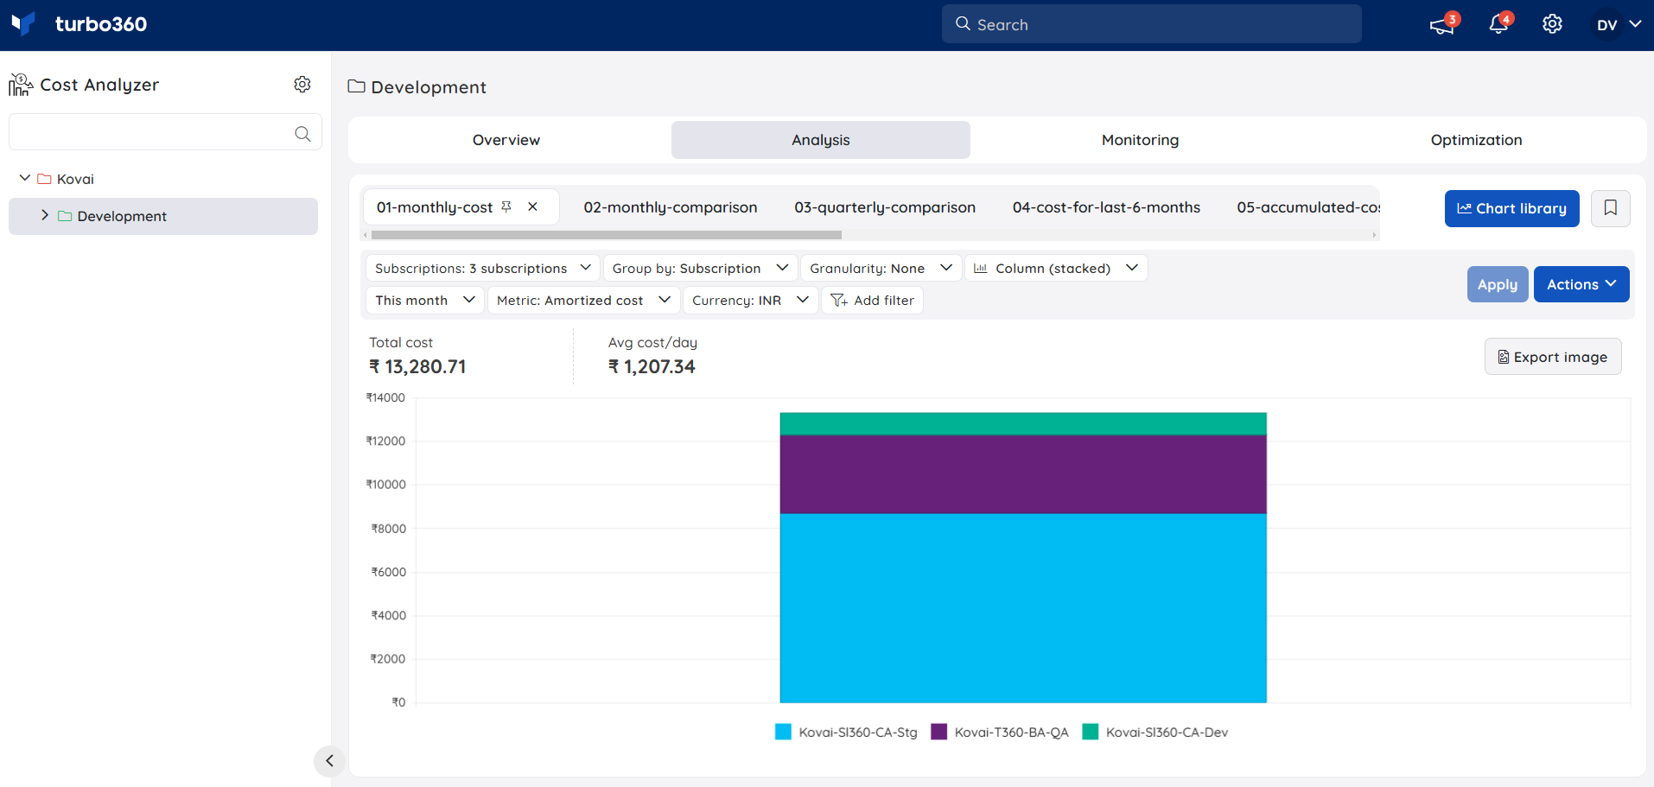This screenshot has width=1654, height=787.
Task: Select the Development tree item label
Action: pos(122,216)
